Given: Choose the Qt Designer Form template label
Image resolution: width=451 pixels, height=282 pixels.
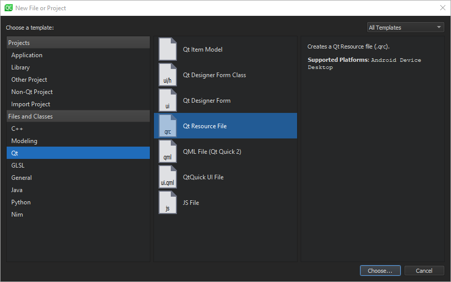Looking at the screenshot, I should tap(207, 101).
